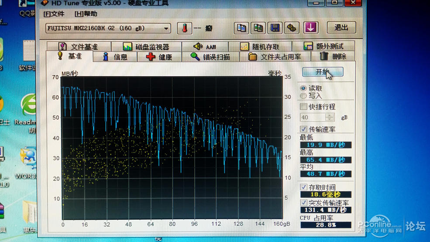This screenshot has width=430, height=242.
Task: Open the notepad text file desktop icon
Action: click(29, 51)
